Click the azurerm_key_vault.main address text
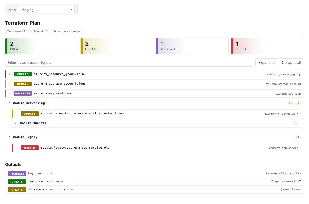The width and height of the screenshot is (309, 204). pyautogui.click(x=54, y=93)
